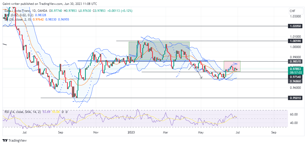Click the May label on time axis
Viewport: 307px width, 145px height.
click(201, 132)
